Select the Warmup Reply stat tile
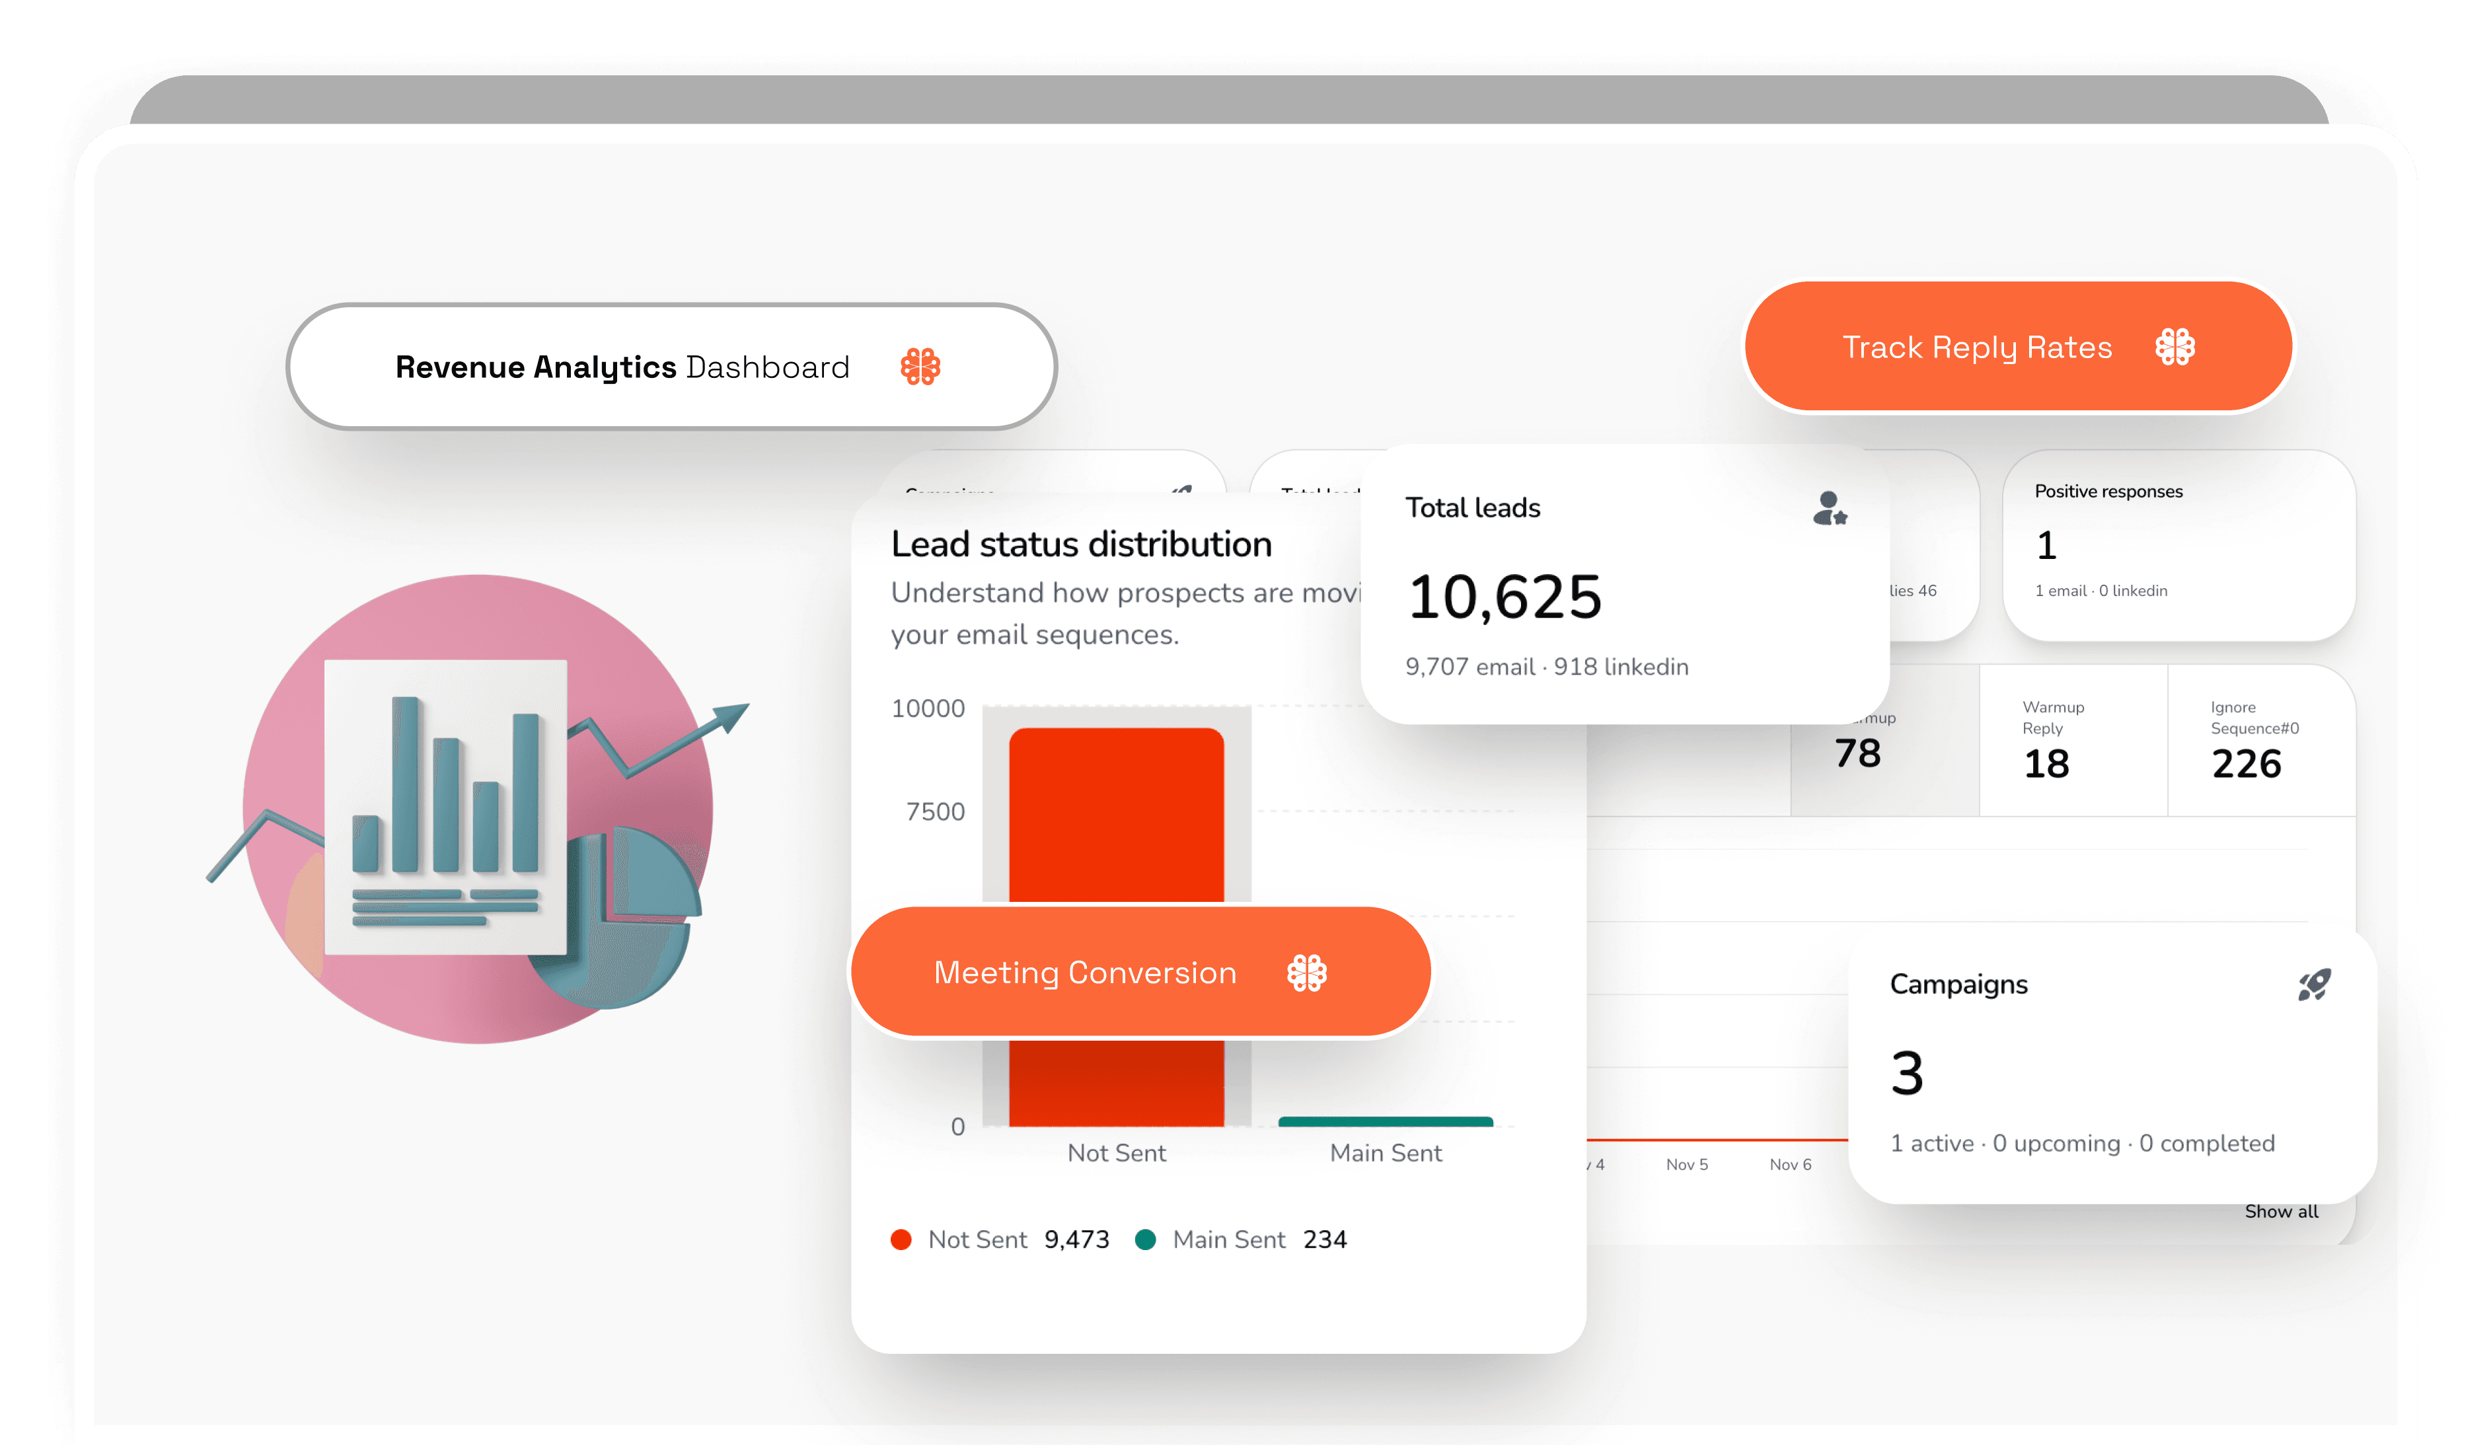The height and width of the screenshot is (1445, 2491). pos(2073,741)
